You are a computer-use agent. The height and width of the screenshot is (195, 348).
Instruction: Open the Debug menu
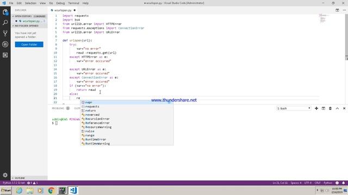click(60, 3)
